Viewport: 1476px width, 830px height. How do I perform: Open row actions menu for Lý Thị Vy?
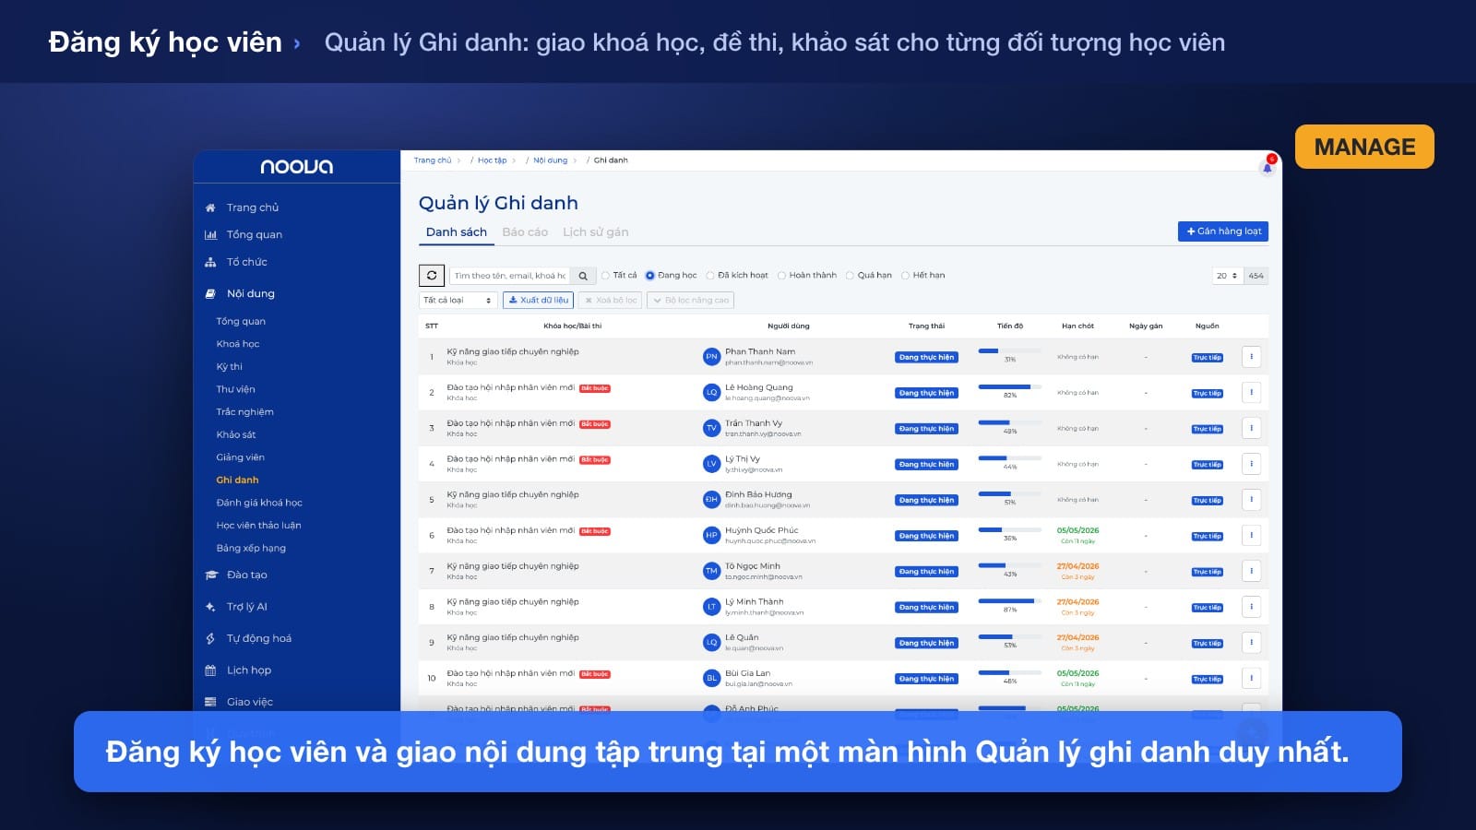click(x=1251, y=464)
